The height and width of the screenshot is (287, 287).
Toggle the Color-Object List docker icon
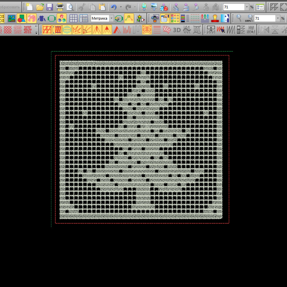(x=175, y=18)
